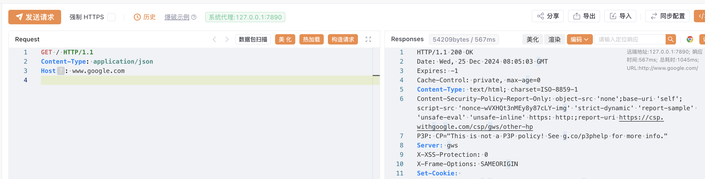Screen dimensions: 705x179
Task: Click the orange search magnifier icon
Action: pyautogui.click(x=670, y=39)
